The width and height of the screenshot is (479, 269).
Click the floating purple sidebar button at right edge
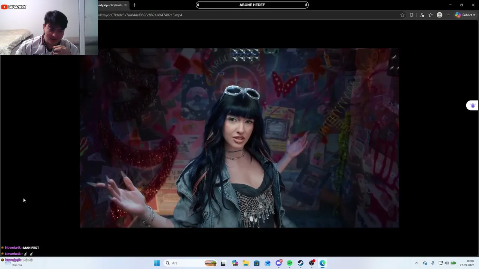pos(472,105)
